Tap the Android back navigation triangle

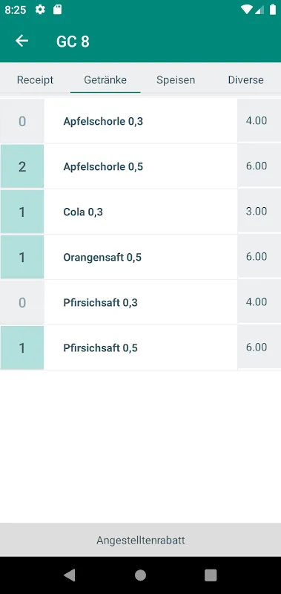pos(70,575)
